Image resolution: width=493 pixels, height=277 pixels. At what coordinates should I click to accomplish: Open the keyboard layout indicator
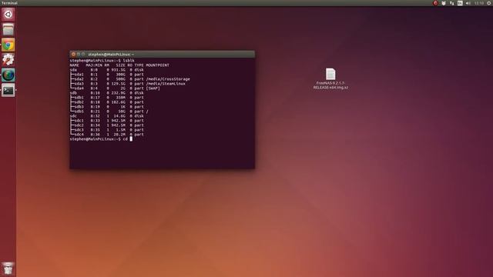pyautogui.click(x=460, y=3)
